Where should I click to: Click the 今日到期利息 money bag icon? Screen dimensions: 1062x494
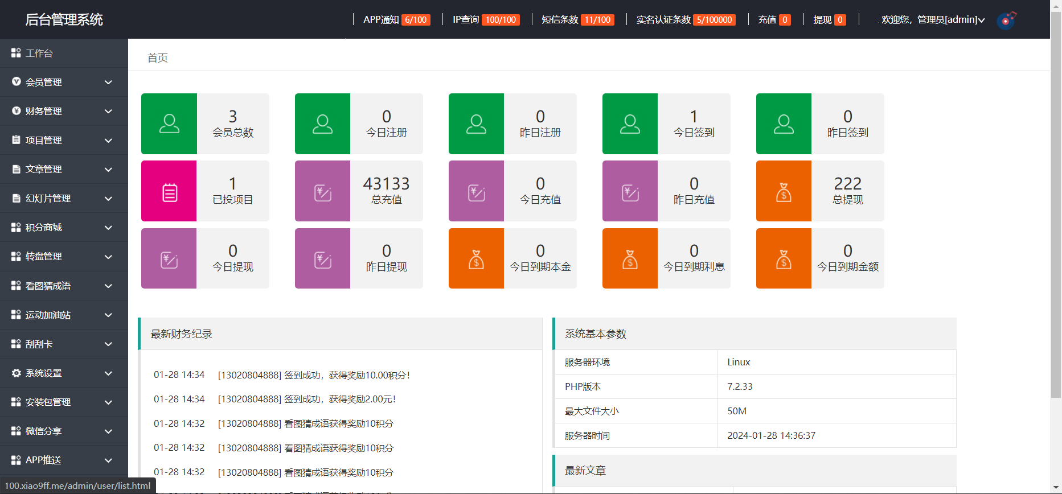[630, 260]
